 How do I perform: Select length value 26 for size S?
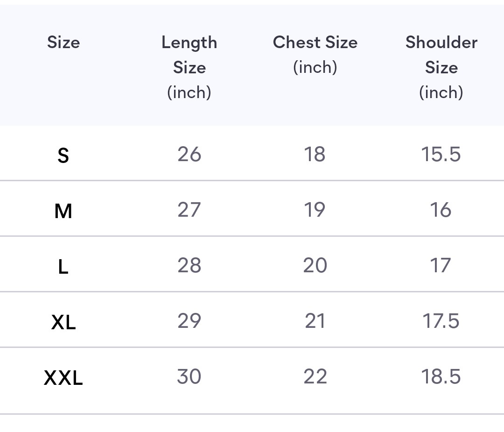pyautogui.click(x=189, y=154)
